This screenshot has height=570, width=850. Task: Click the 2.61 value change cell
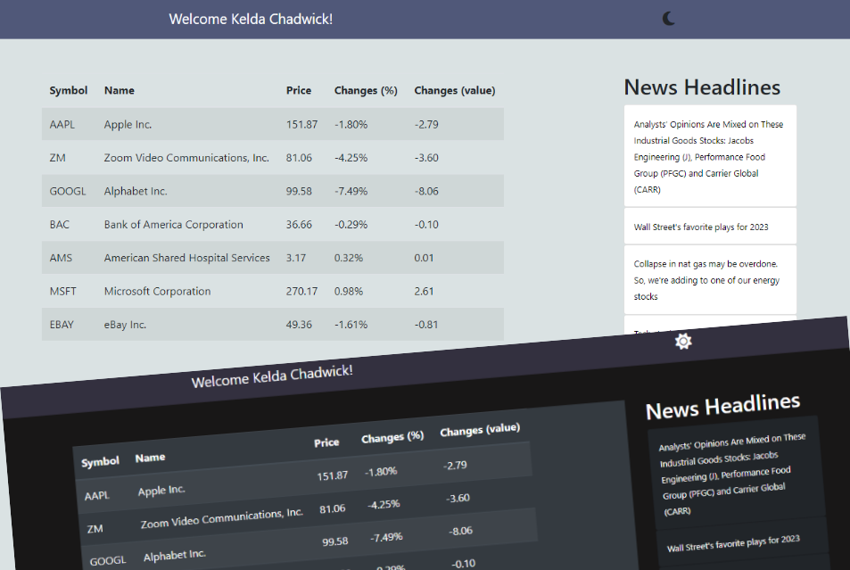(x=424, y=291)
